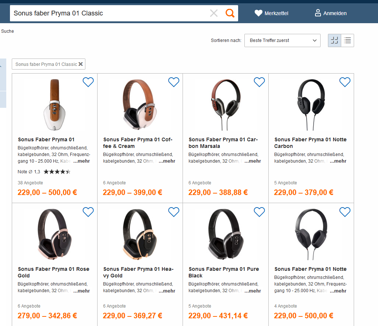
Task: Switch to grid view layout
Action: tap(335, 40)
